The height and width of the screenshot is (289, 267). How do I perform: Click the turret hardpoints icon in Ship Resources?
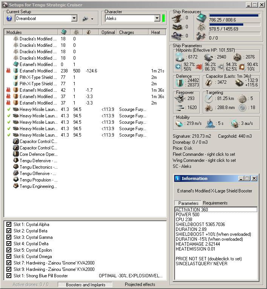pyautogui.click(x=177, y=18)
